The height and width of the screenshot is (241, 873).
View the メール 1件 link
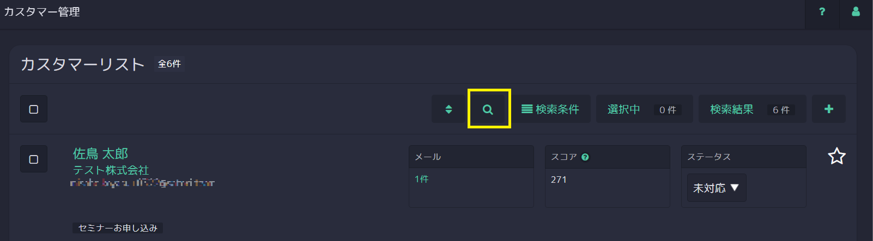coord(421,179)
